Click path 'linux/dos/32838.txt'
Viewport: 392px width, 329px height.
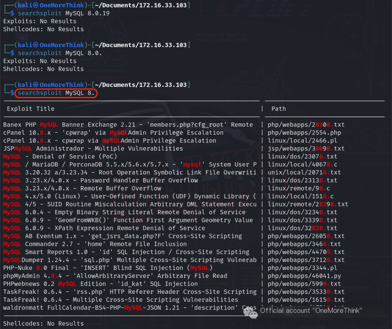tap(302, 229)
